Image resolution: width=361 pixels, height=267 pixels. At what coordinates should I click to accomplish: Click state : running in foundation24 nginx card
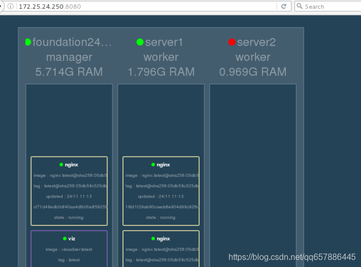click(x=69, y=217)
